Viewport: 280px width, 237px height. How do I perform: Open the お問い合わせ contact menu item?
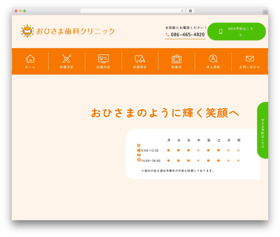250,62
